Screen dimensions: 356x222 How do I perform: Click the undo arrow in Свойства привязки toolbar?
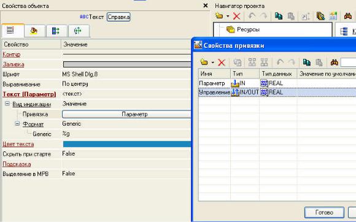280,63
